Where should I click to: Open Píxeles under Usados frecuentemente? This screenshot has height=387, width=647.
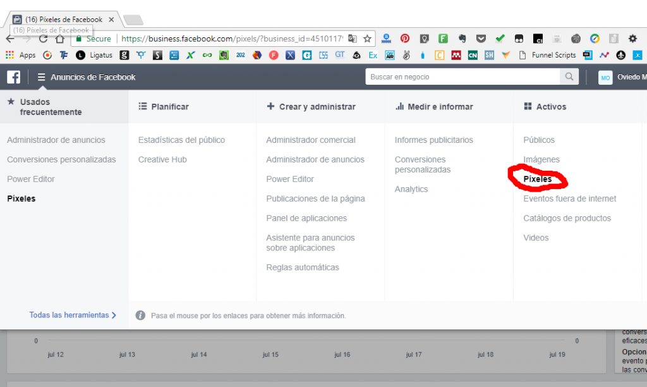21,199
